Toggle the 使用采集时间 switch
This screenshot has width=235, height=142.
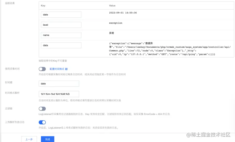(42, 69)
